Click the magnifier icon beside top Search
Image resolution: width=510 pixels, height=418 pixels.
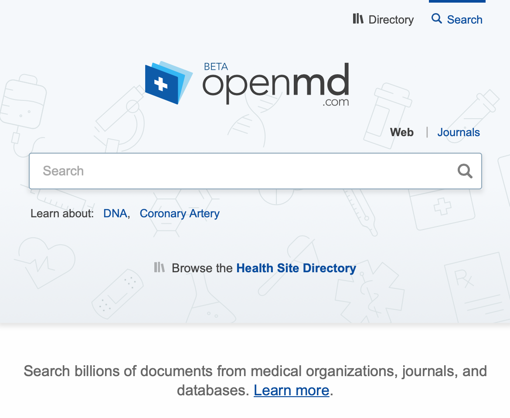coord(436,19)
